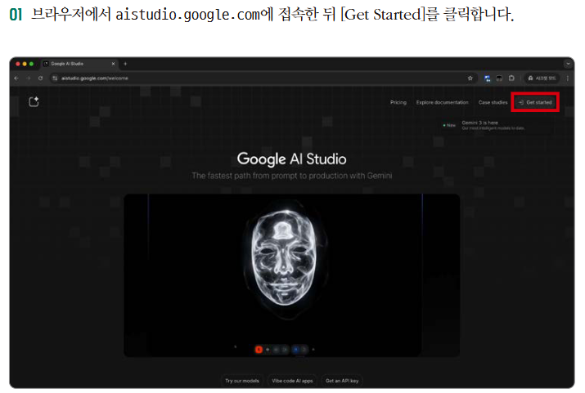Open the extensions puzzle icon
This screenshot has height=393, width=585.
coord(511,78)
